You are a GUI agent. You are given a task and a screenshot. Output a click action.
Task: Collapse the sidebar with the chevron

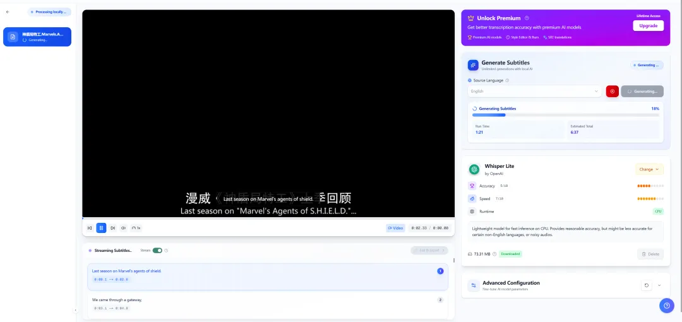click(75, 310)
